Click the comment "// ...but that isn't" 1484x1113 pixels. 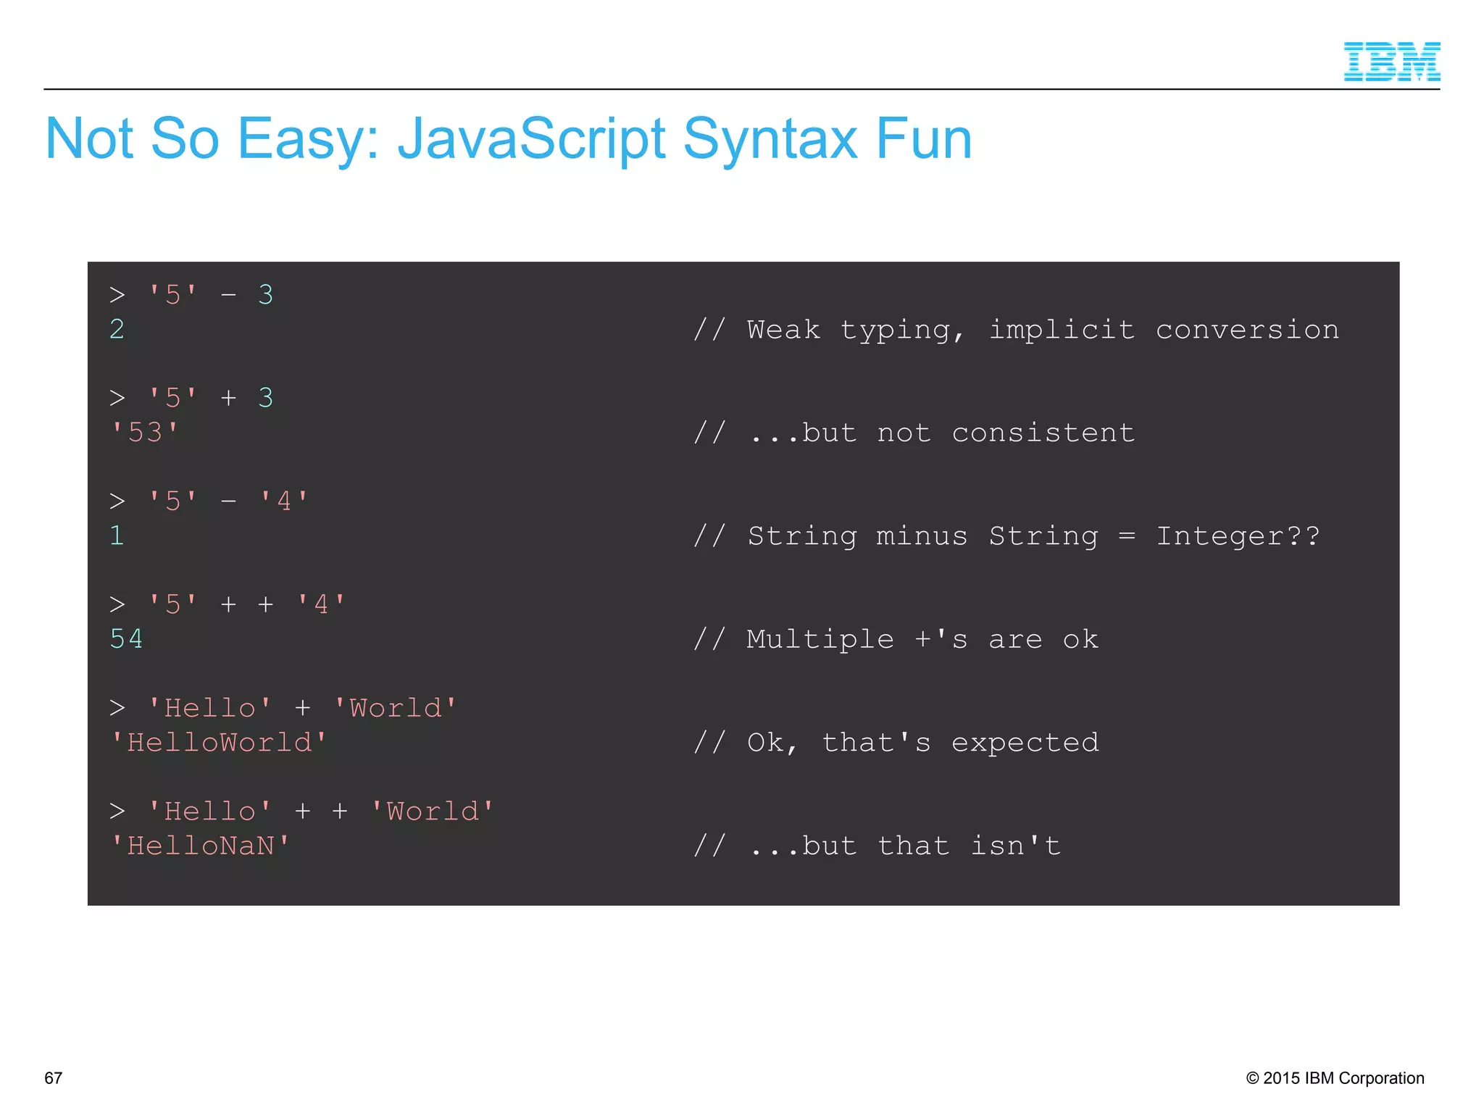point(878,846)
